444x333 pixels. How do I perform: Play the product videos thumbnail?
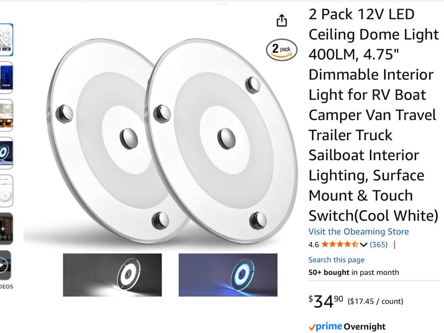pos(6,265)
